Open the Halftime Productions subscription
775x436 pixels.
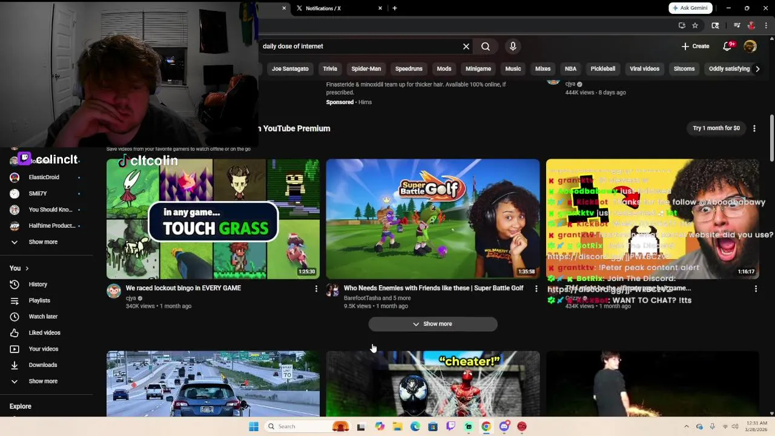pos(46,226)
